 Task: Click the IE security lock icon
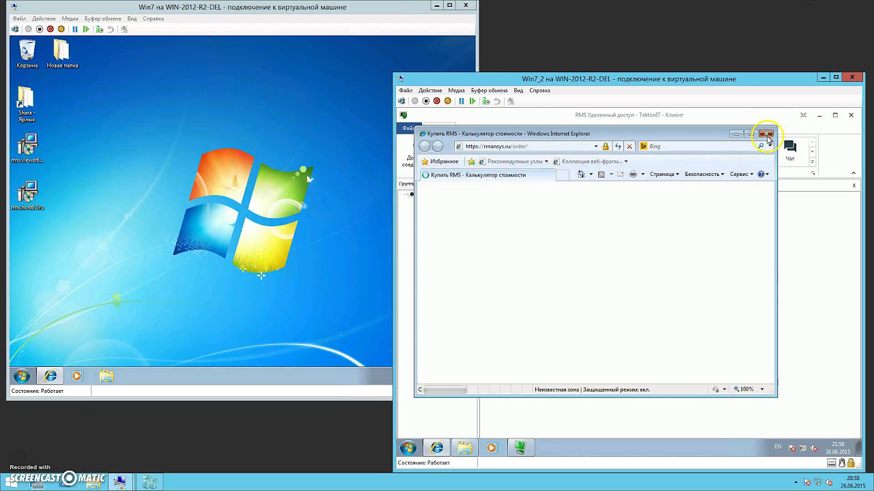(606, 146)
